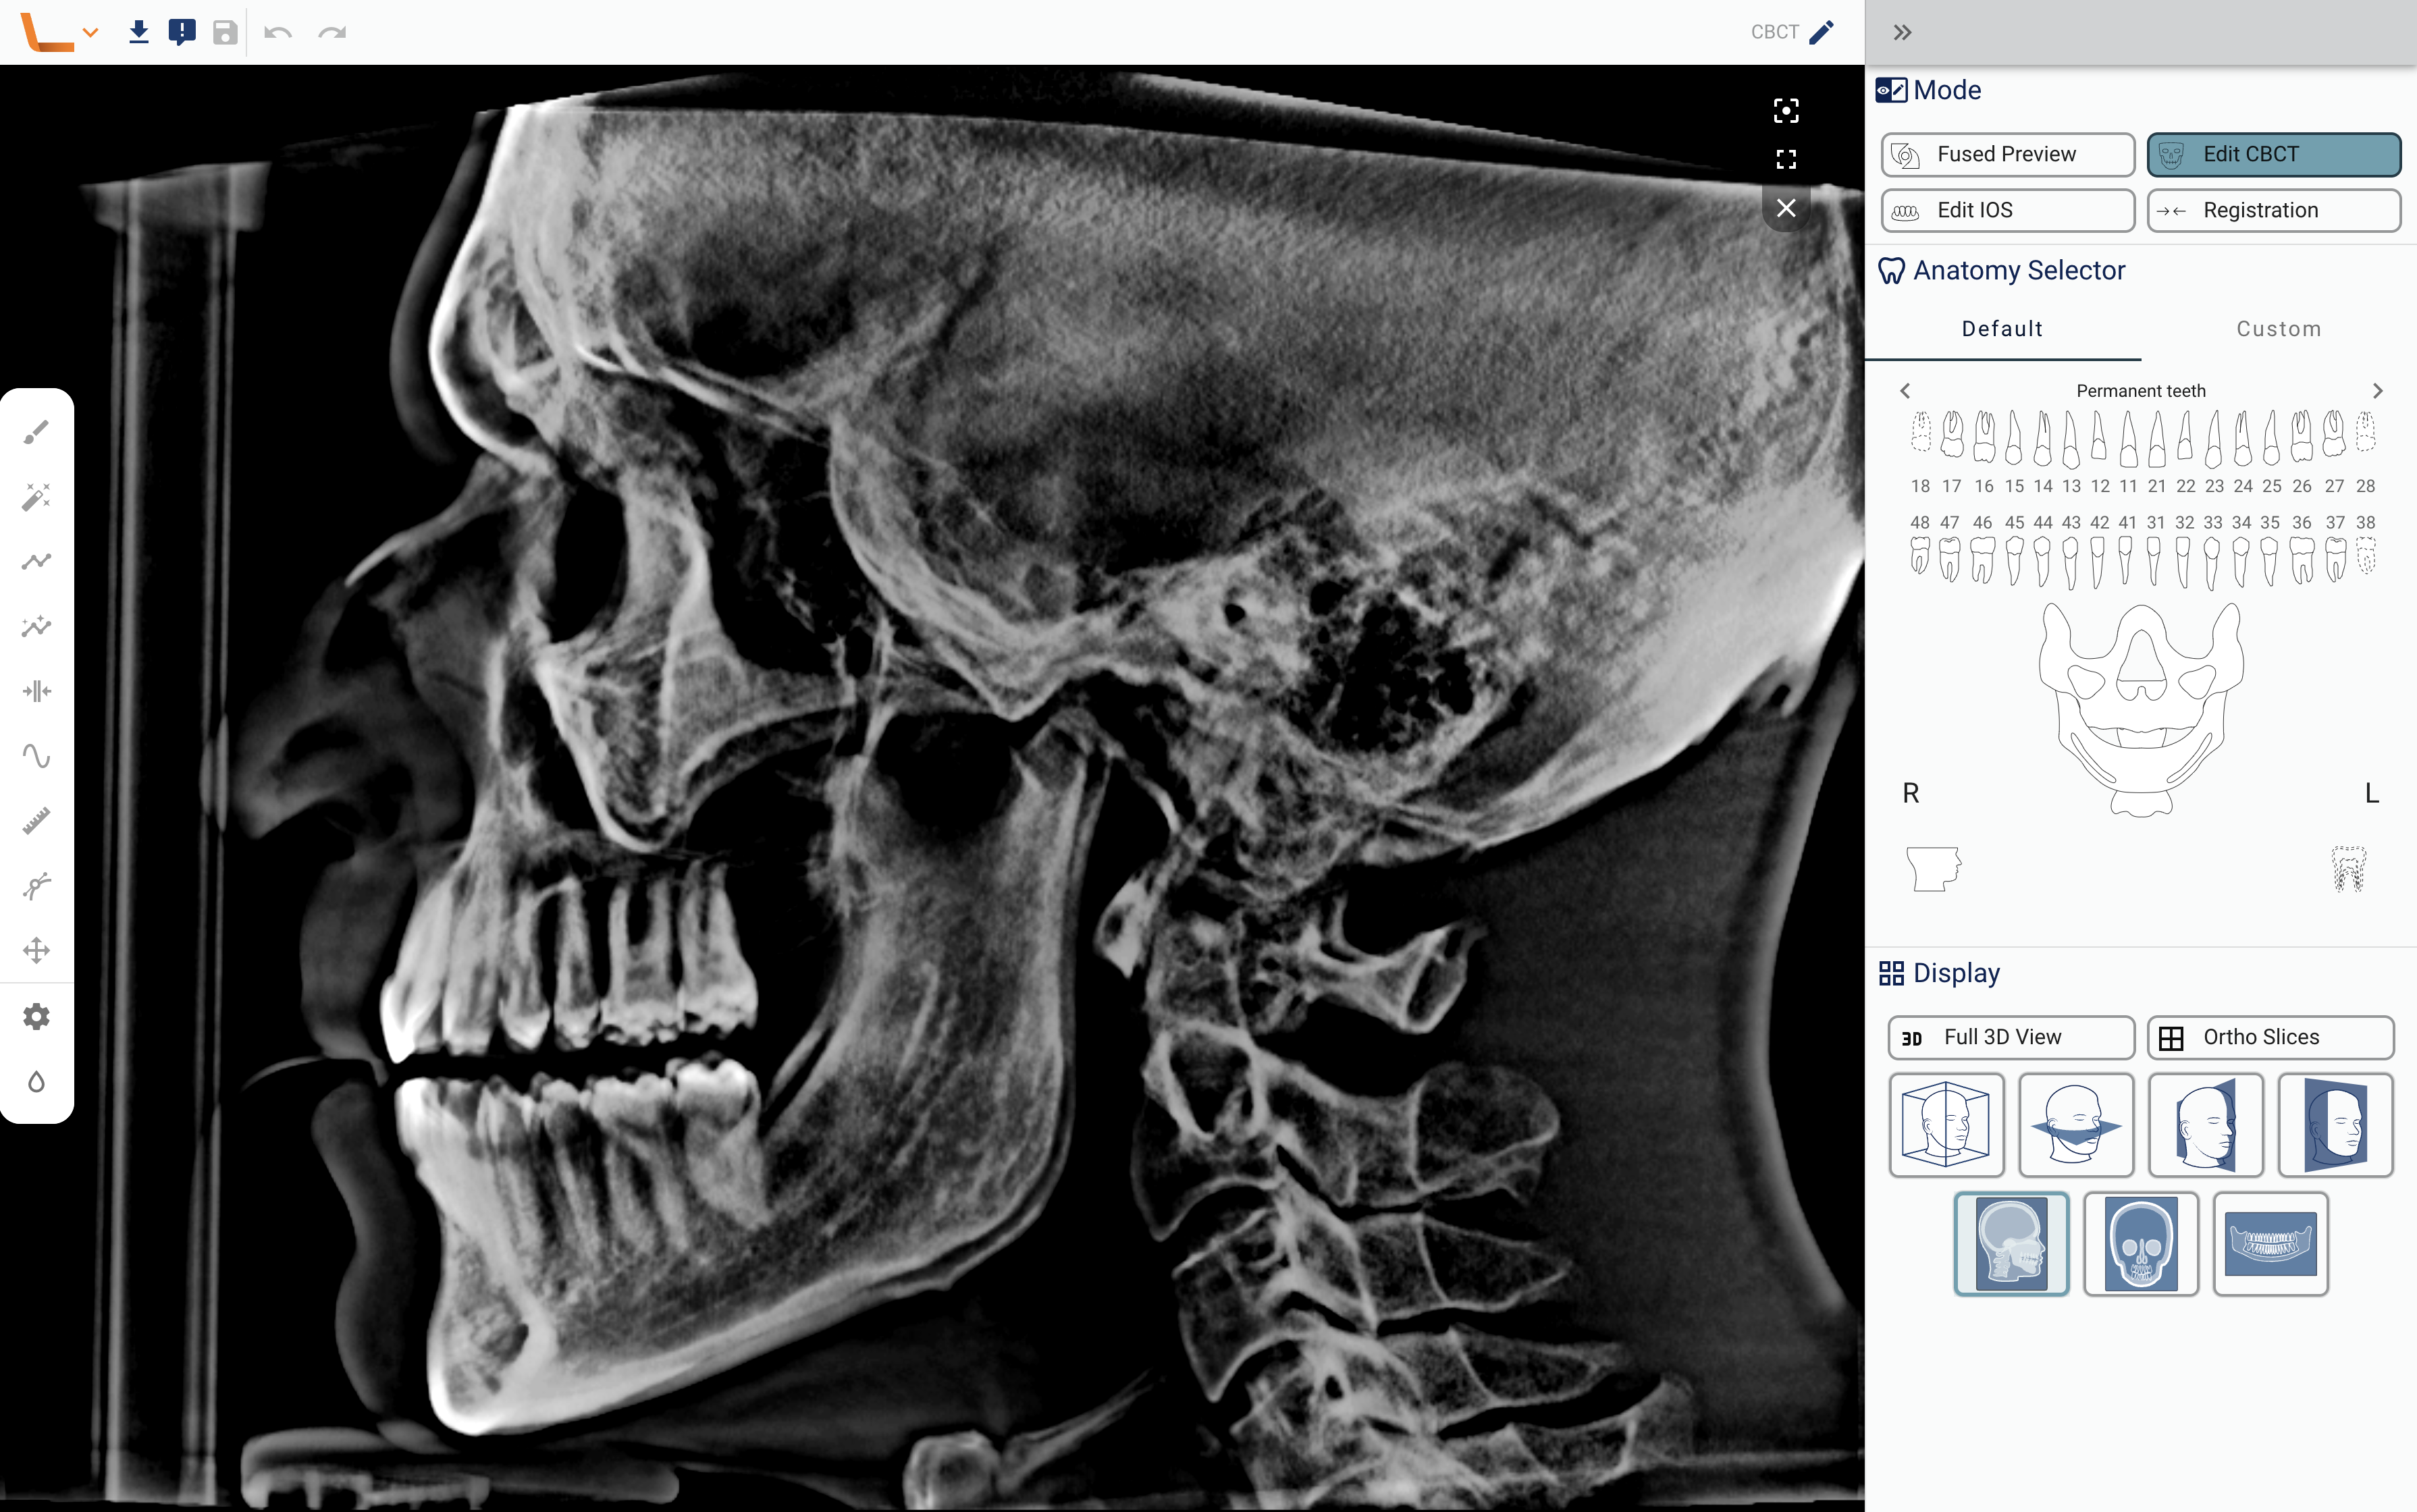This screenshot has height=1512, width=2417.
Task: Switch to Fused Preview mode
Action: click(2007, 154)
